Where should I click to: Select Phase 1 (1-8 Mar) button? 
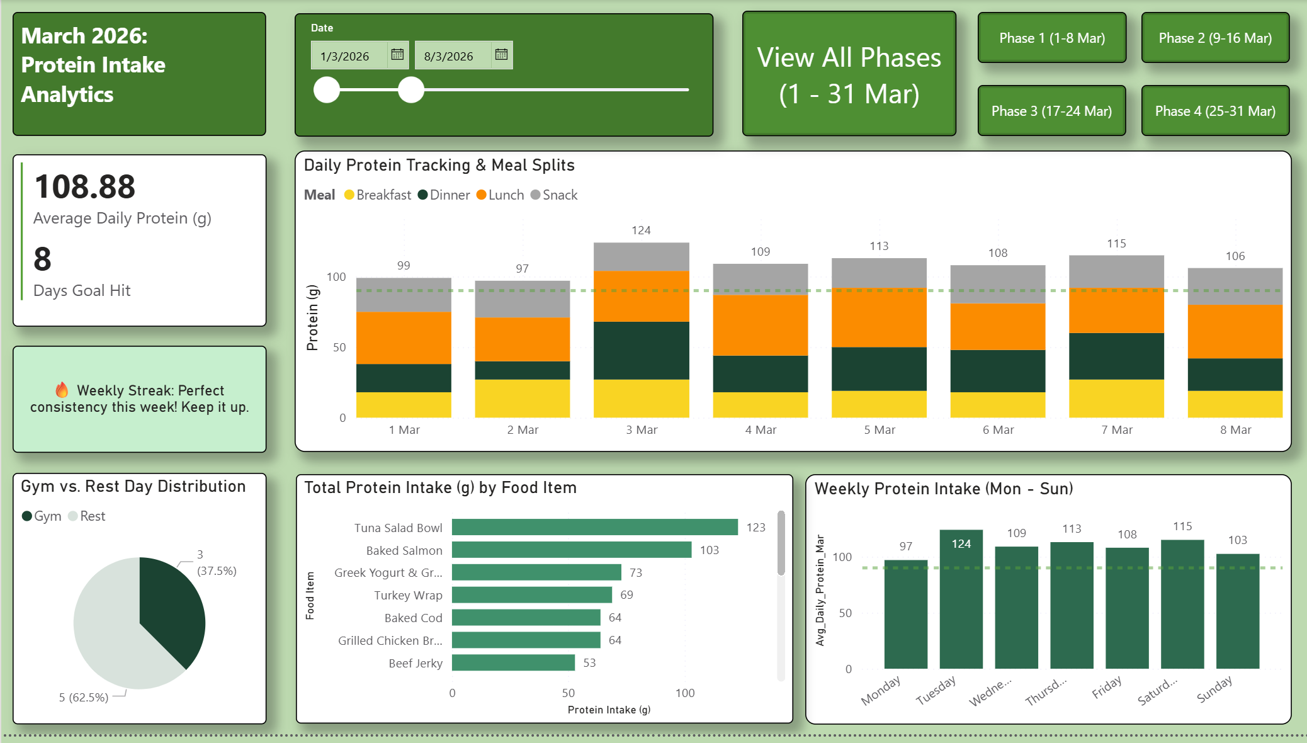click(x=1051, y=38)
